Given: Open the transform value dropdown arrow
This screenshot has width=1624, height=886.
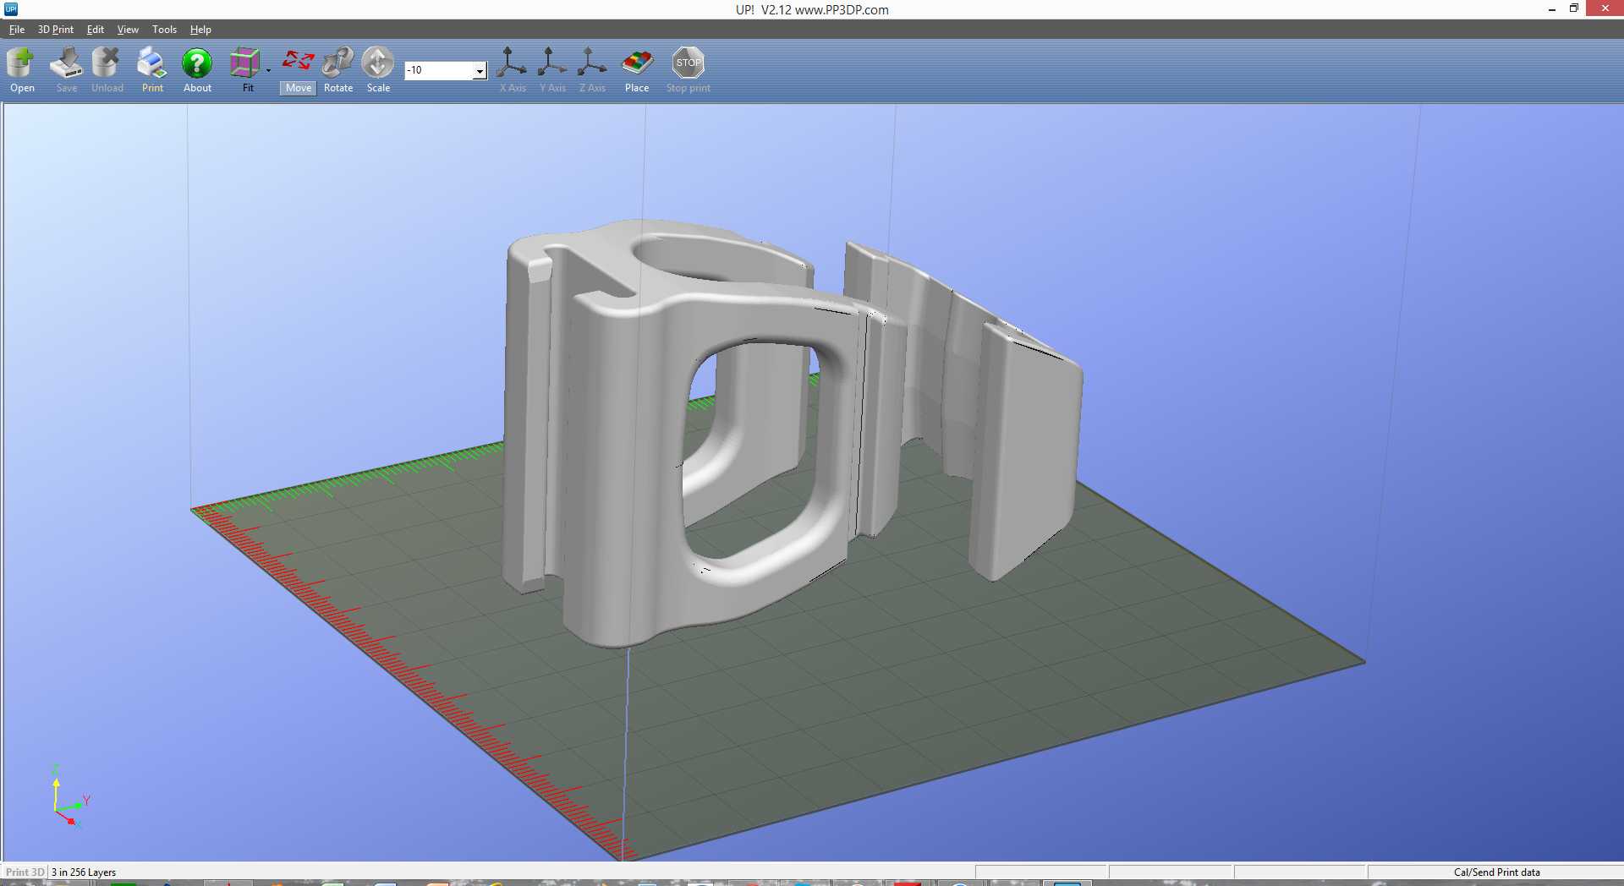Looking at the screenshot, I should (x=480, y=71).
